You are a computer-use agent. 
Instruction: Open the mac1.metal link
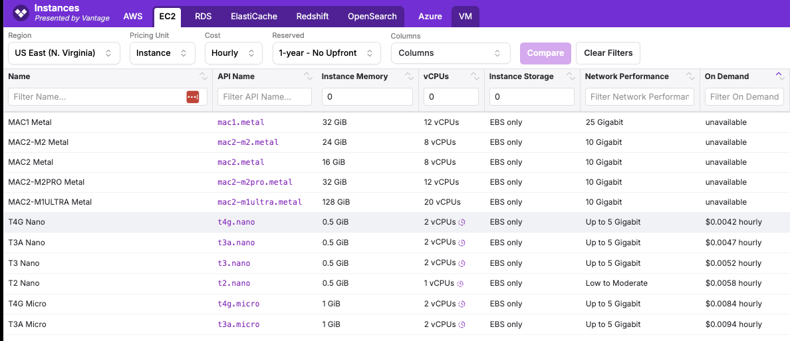241,122
